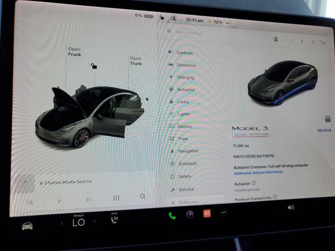This screenshot has height=251, width=335.
Task: Open the Dynamics settings
Action: click(x=182, y=65)
